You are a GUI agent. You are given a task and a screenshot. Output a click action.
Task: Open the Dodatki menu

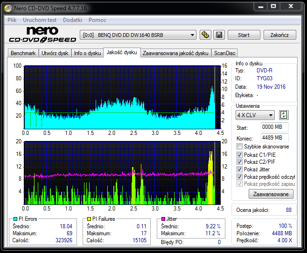pos(72,20)
